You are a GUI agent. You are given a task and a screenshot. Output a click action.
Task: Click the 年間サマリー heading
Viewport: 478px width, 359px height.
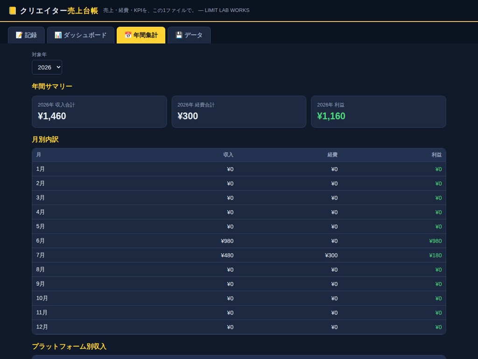click(x=52, y=86)
